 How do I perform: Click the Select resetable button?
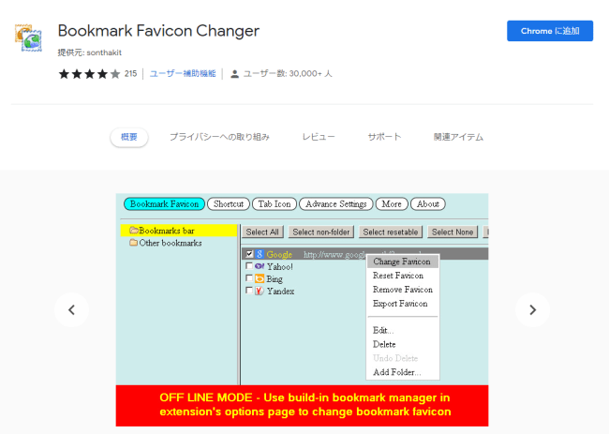pos(391,232)
